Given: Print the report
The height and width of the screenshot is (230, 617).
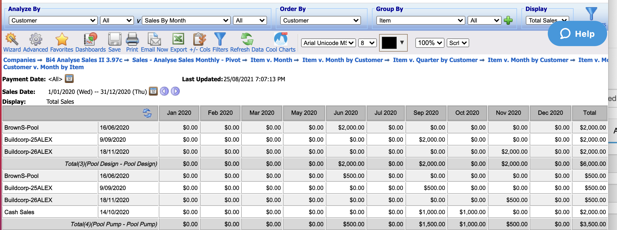Looking at the screenshot, I should (132, 43).
